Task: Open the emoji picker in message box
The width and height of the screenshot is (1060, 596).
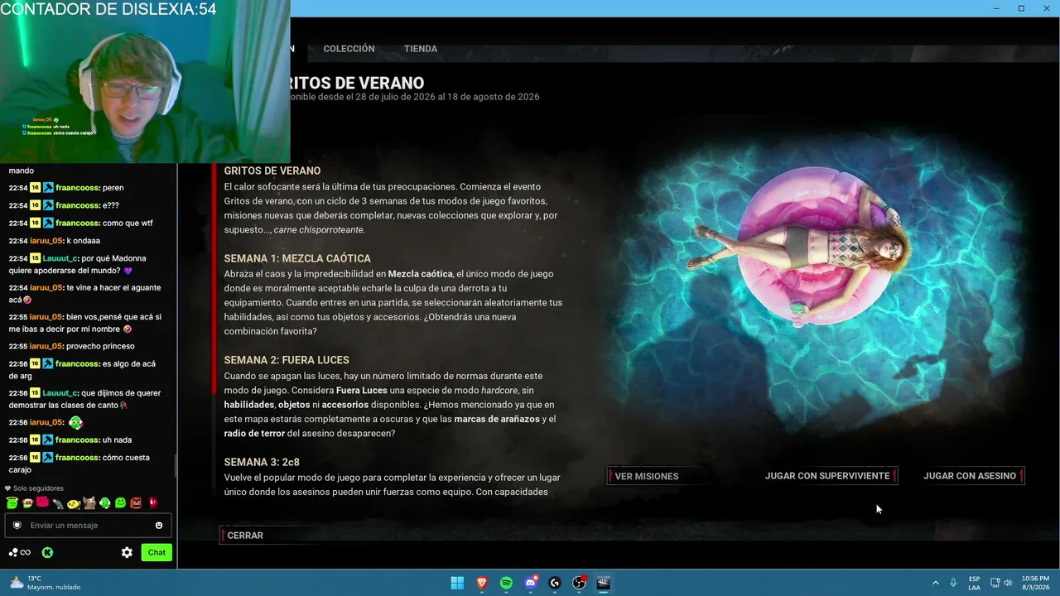Action: [x=159, y=526]
